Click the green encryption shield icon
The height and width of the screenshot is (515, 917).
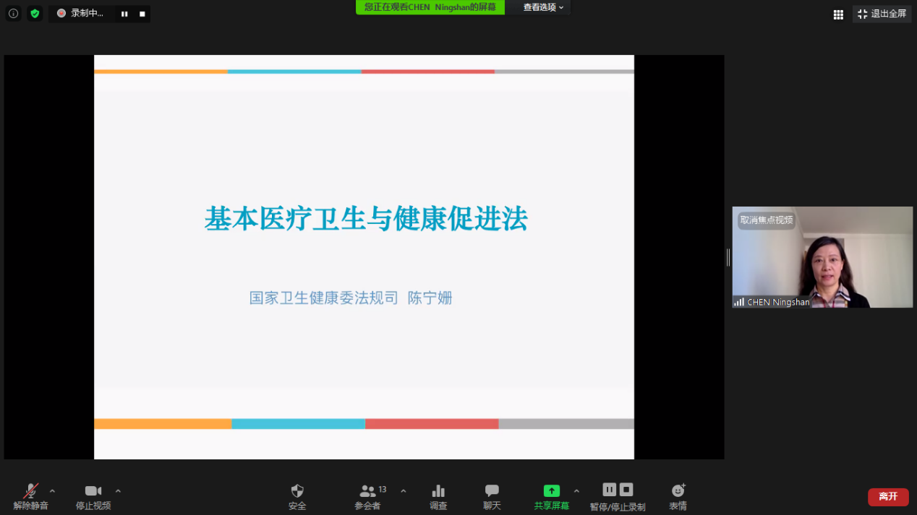coord(35,14)
